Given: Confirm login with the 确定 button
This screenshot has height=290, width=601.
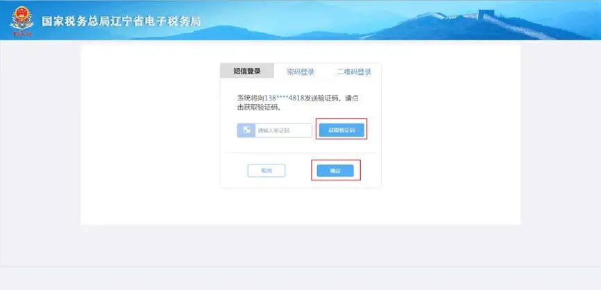Looking at the screenshot, I should point(335,171).
